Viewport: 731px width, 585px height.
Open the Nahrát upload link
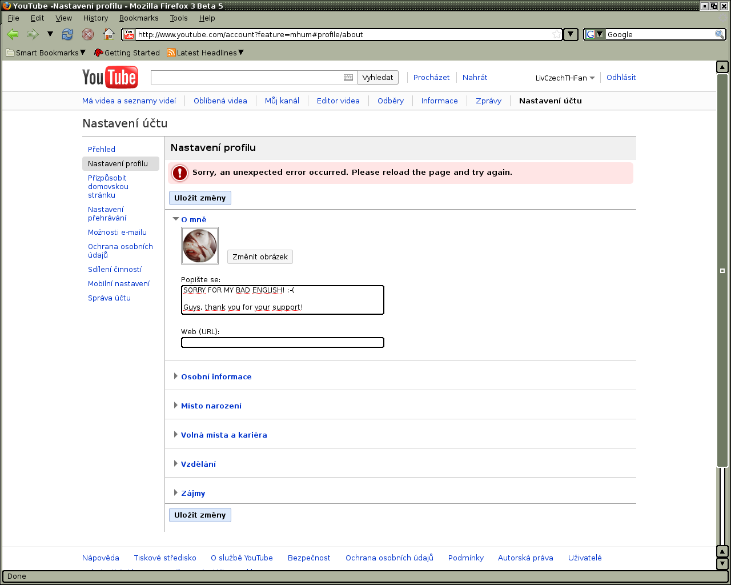pyautogui.click(x=475, y=77)
